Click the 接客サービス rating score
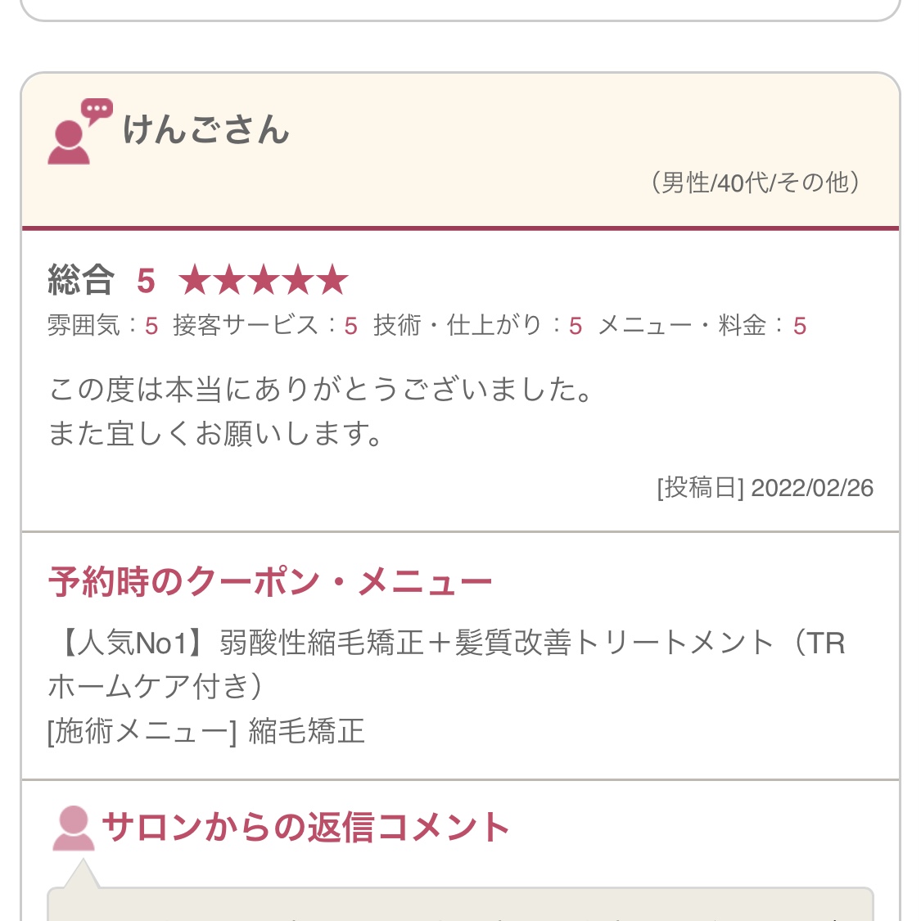 click(x=350, y=326)
